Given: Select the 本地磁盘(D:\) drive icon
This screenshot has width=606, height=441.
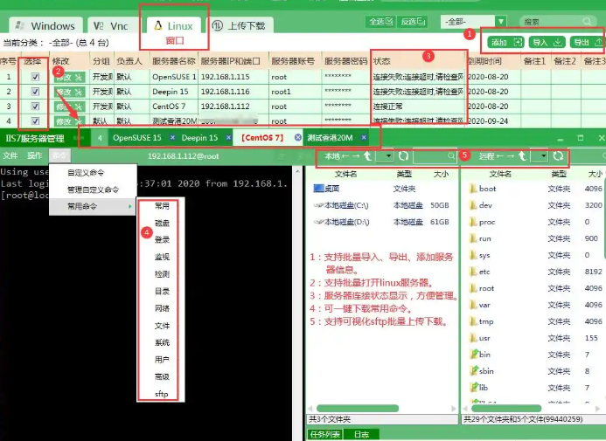Looking at the screenshot, I should 319,222.
